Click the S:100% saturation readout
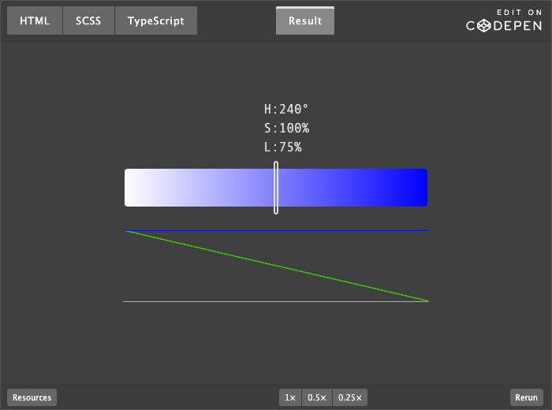Image resolution: width=552 pixels, height=410 pixels. pos(285,128)
